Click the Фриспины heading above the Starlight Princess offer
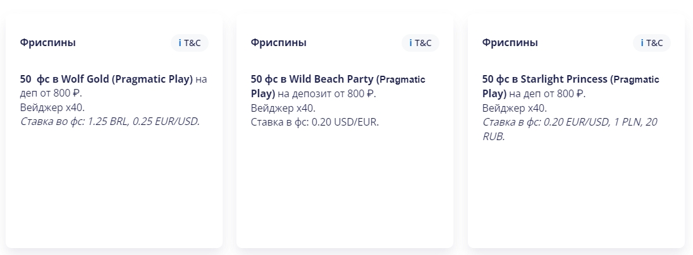The height and width of the screenshot is (255, 693). tap(510, 43)
